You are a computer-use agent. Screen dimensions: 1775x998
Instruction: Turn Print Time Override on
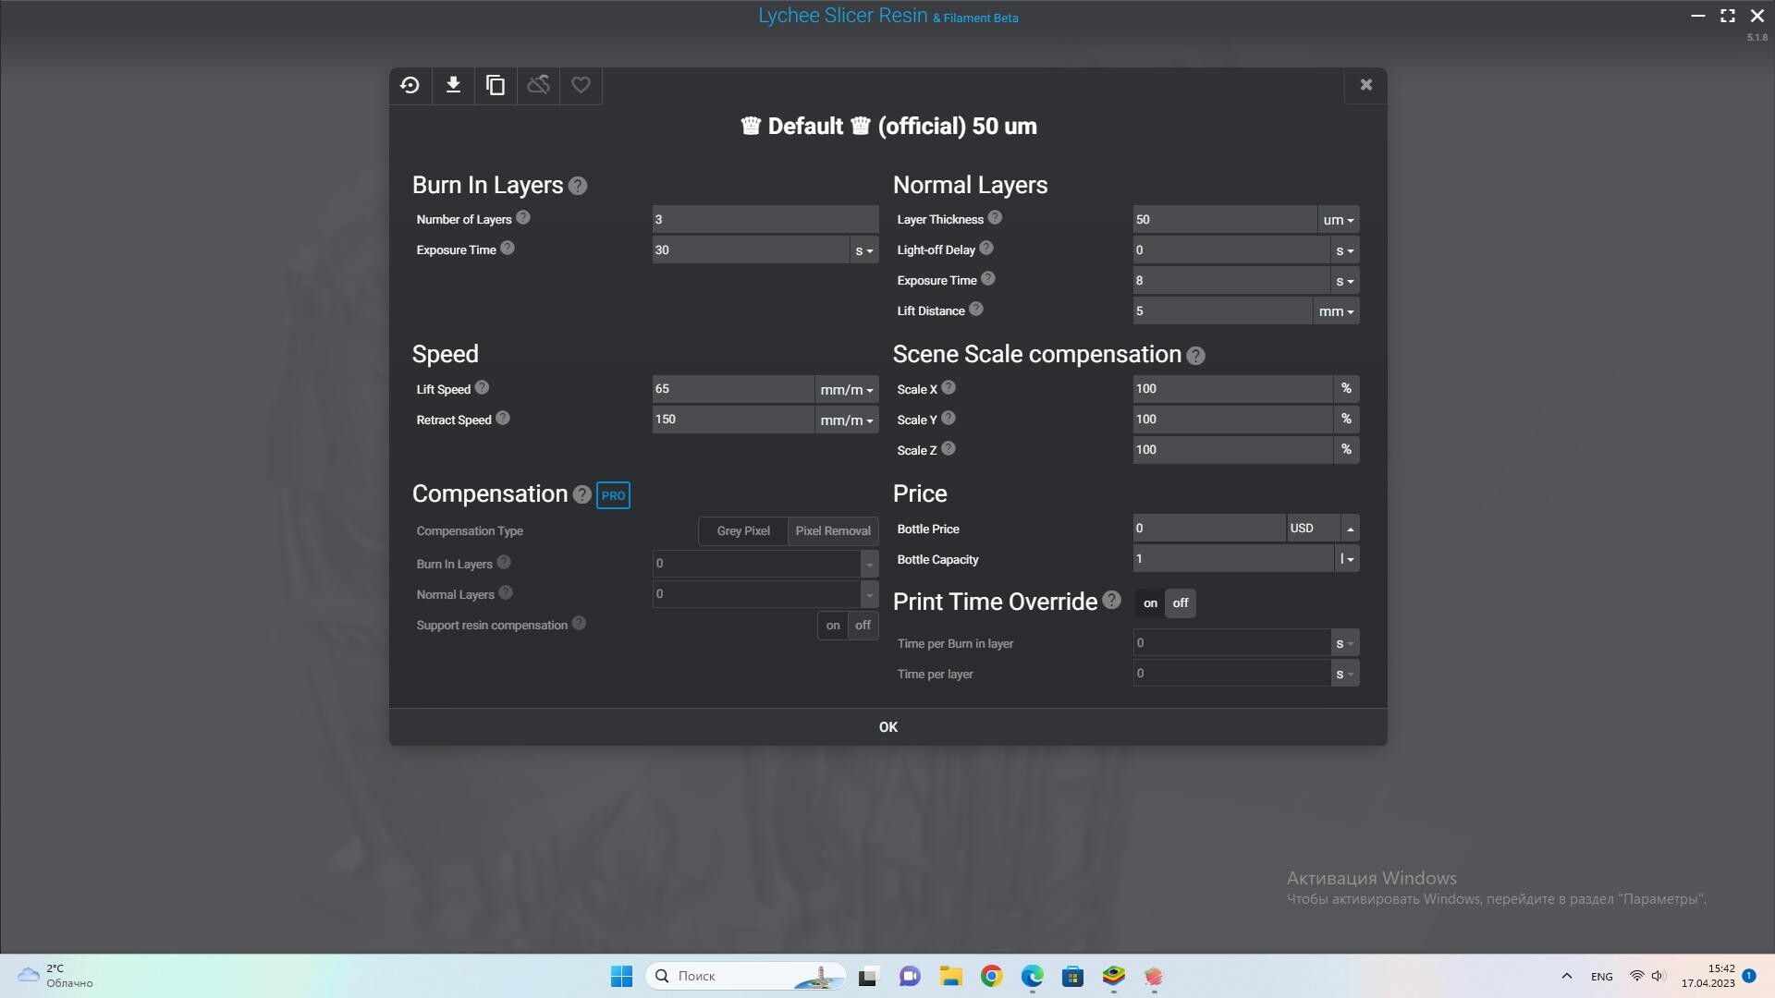click(1150, 603)
